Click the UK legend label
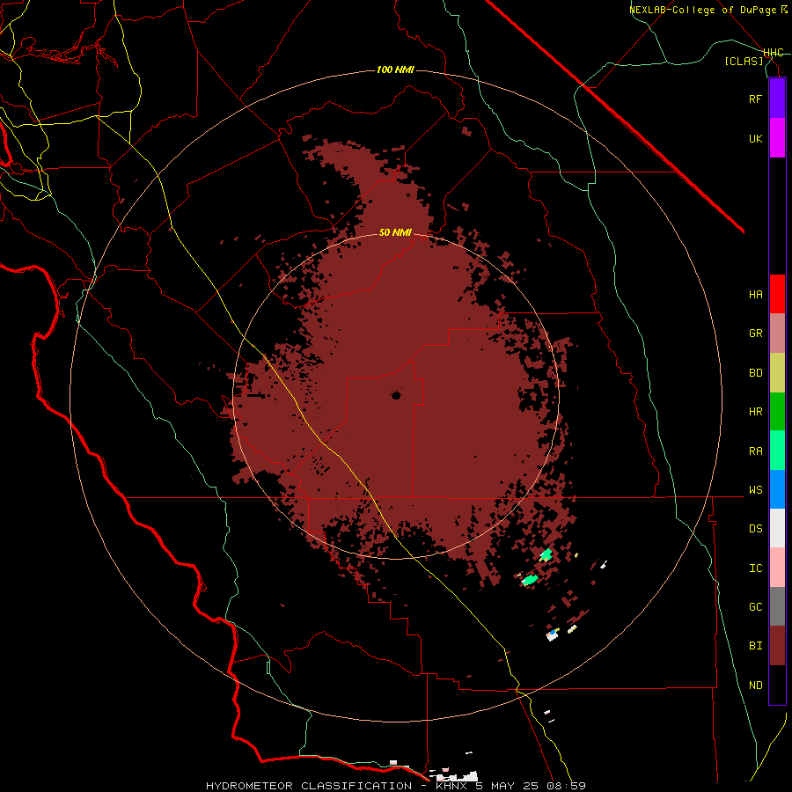Screen dimensions: 792x792 [x=755, y=138]
